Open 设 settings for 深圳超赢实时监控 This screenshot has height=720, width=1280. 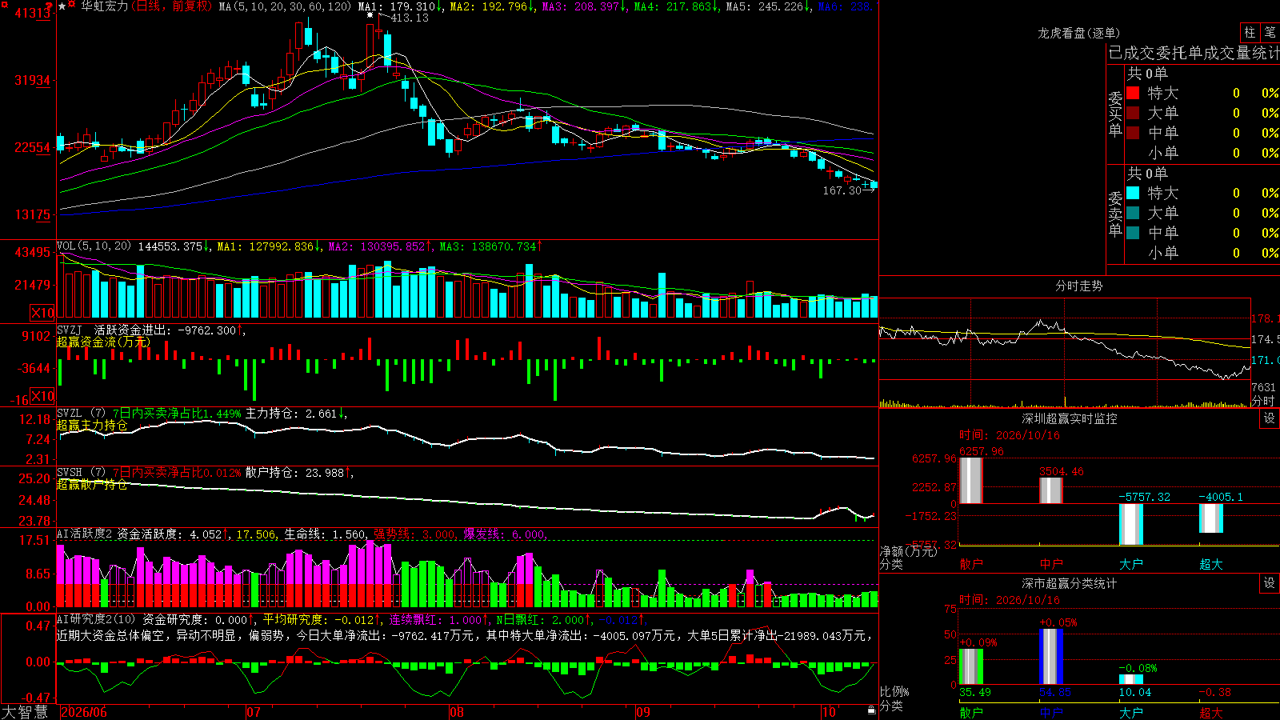[1270, 418]
